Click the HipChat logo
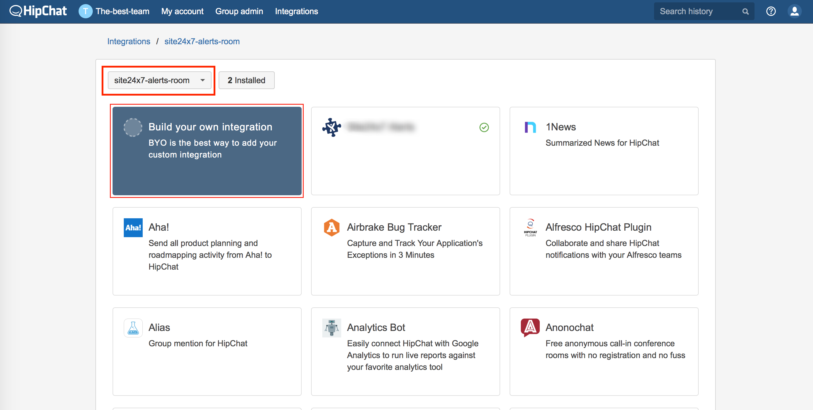This screenshot has width=813, height=410. [x=38, y=11]
